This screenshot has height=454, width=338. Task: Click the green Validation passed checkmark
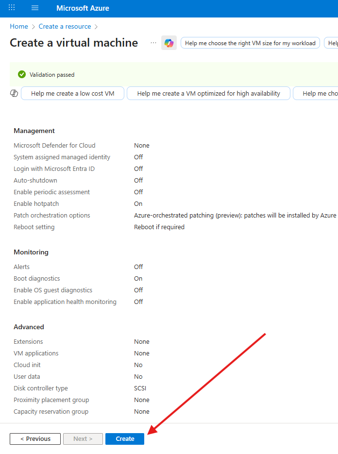[x=22, y=75]
